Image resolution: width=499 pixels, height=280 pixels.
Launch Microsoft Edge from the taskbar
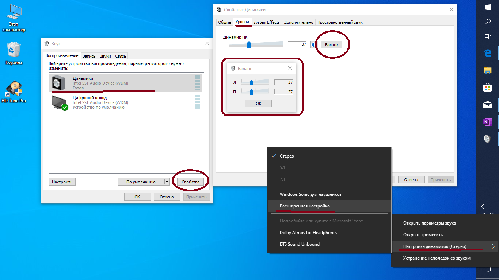pyautogui.click(x=488, y=53)
